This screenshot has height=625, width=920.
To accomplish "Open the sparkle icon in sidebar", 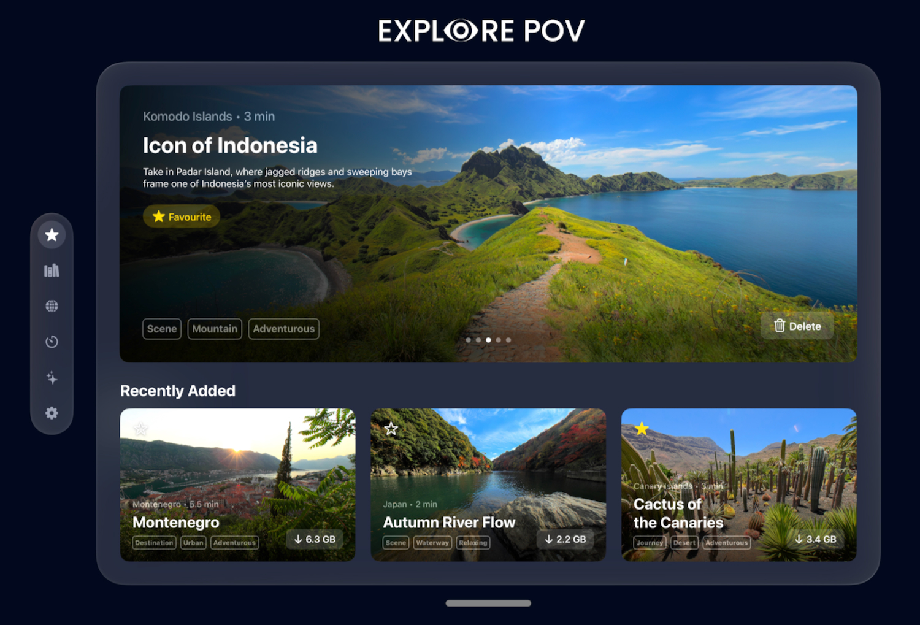I will [52, 378].
